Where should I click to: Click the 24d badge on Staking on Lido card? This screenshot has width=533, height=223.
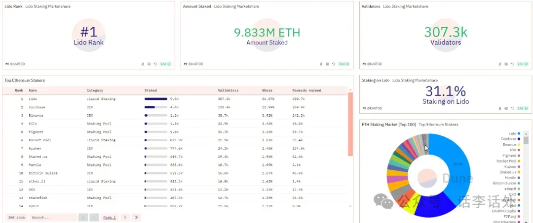[x=523, y=108]
